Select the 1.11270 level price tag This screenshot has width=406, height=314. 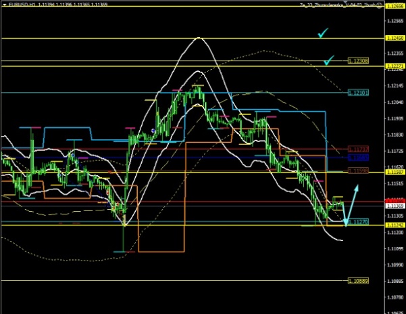[x=358, y=221]
